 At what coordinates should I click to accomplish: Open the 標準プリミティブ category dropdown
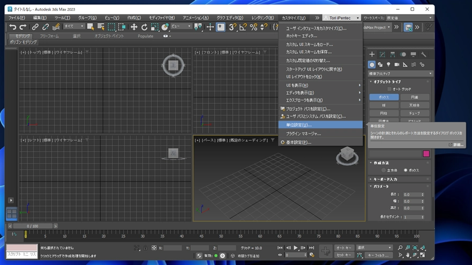point(400,74)
